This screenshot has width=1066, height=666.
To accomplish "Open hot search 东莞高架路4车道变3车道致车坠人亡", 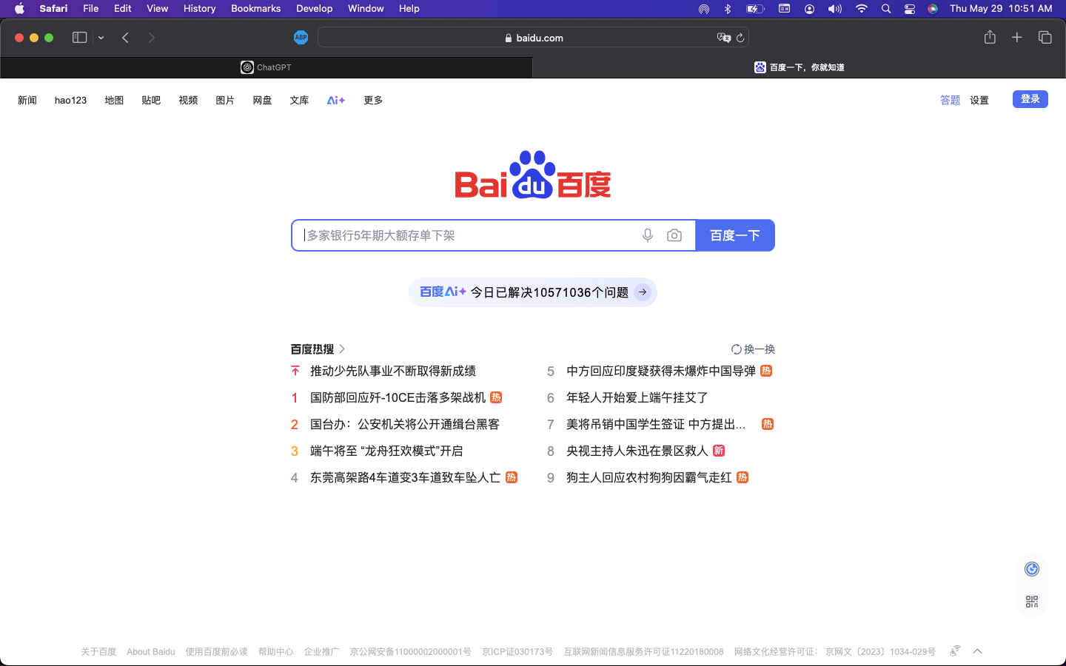I will click(405, 477).
